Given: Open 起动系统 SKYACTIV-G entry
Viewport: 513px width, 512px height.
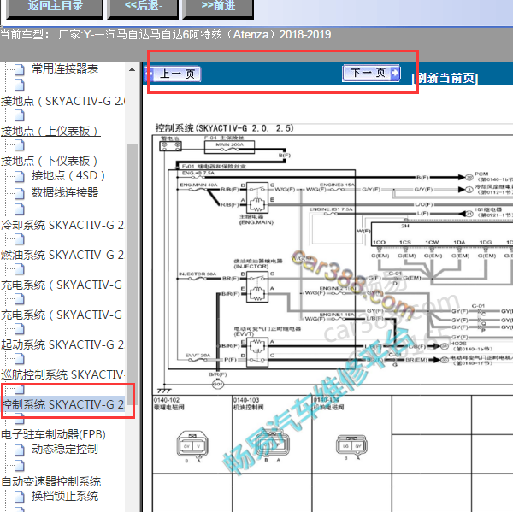Looking at the screenshot, I should 62,344.
